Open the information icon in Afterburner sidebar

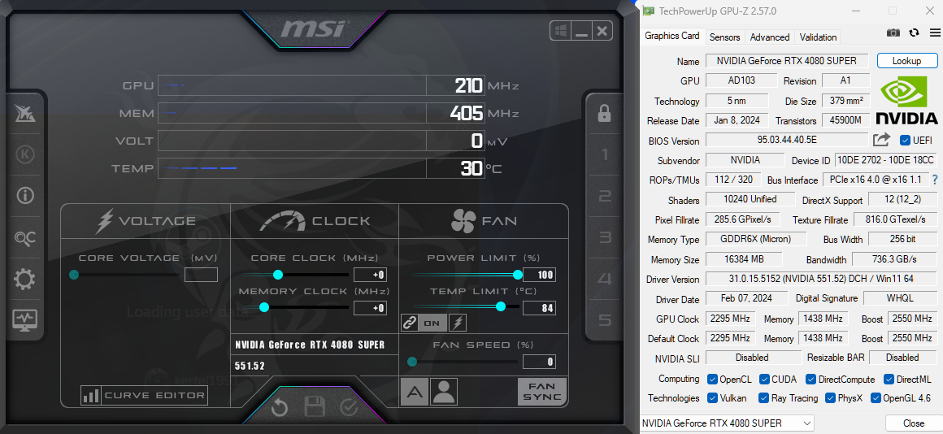pyautogui.click(x=24, y=195)
